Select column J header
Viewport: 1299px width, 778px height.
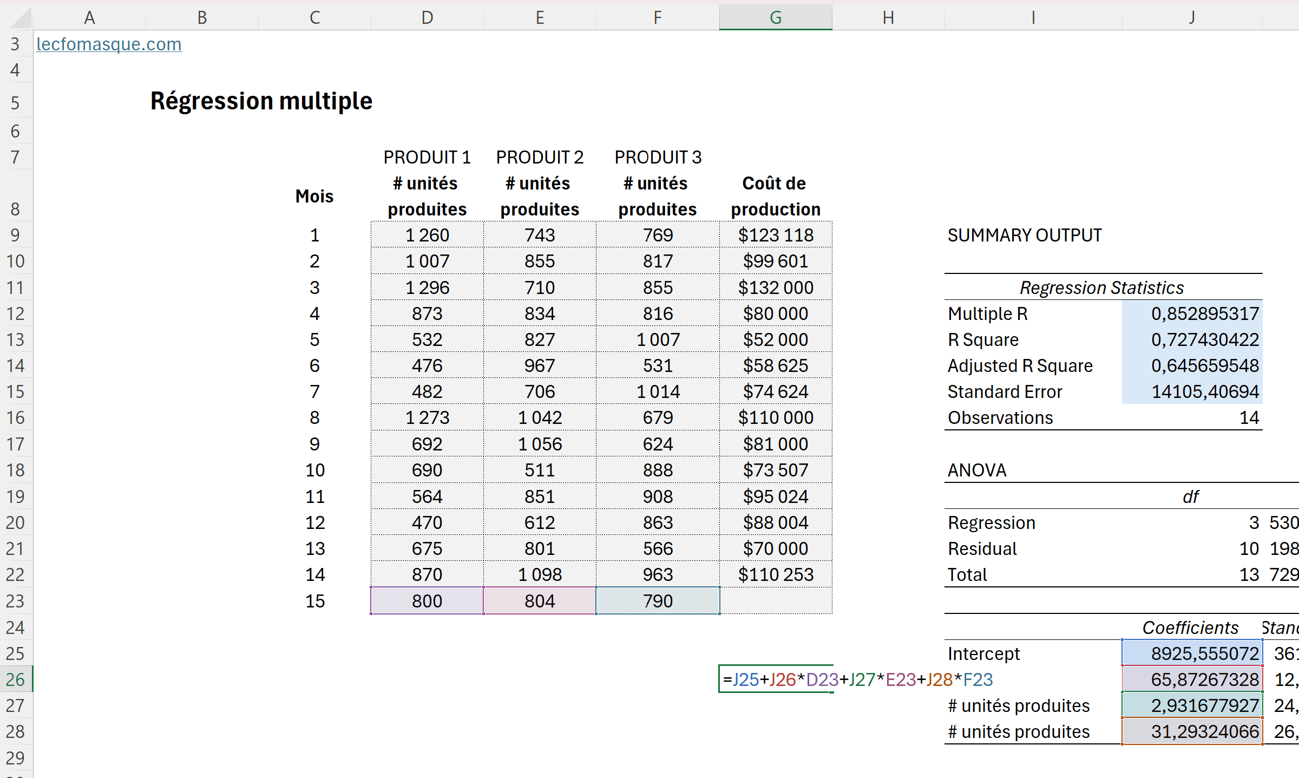coord(1191,18)
